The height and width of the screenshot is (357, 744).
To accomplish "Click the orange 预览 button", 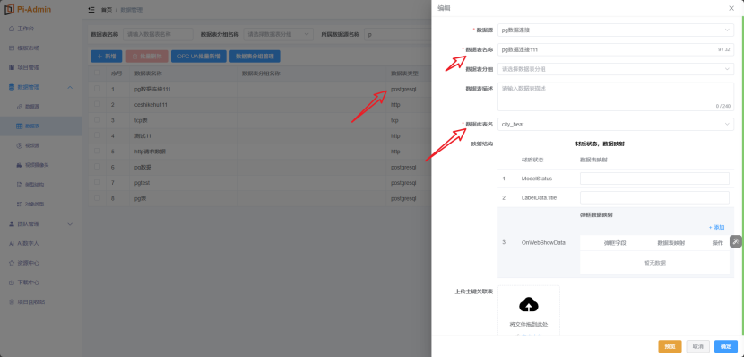I will [670, 346].
